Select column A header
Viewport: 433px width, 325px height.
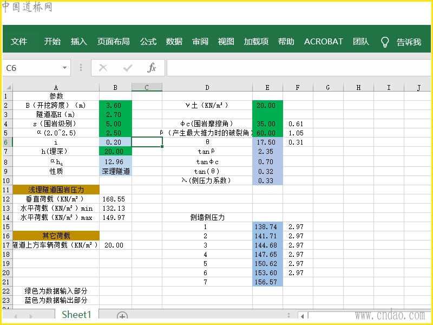tap(56, 87)
